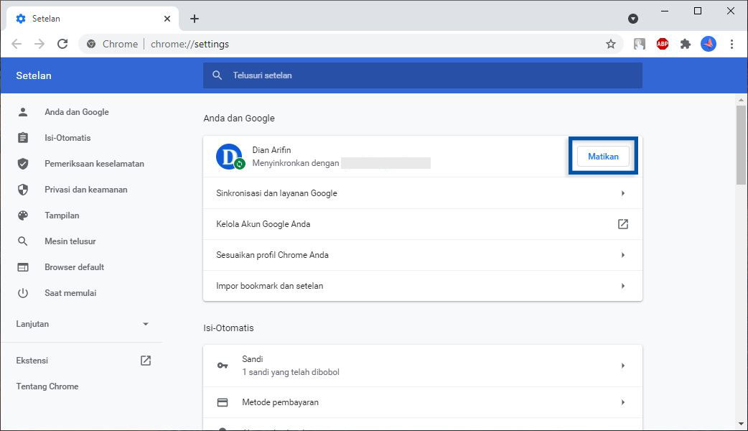The height and width of the screenshot is (431, 748).
Task: Open Kelola Akun Google Anda link
Action: coord(623,223)
